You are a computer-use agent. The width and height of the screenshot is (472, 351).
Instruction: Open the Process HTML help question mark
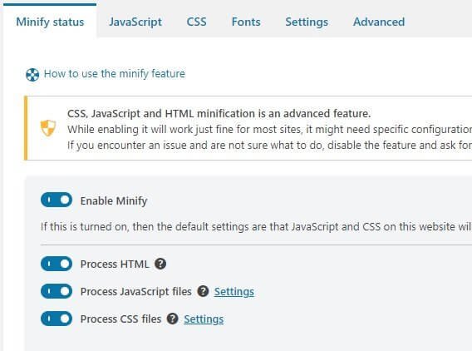click(160, 264)
